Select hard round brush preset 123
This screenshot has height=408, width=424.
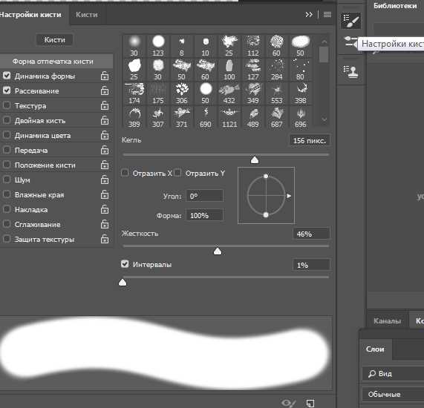click(x=158, y=46)
